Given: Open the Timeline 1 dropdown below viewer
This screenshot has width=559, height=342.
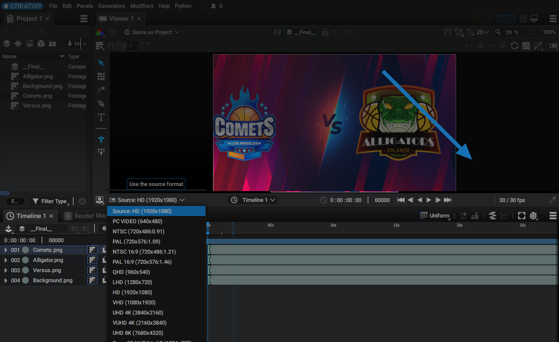Looking at the screenshot, I should coord(253,200).
